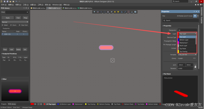Click the lock icon next to the X/Y fields
Image resolution: width=204 pixels, height=109 pixels.
point(195,67)
